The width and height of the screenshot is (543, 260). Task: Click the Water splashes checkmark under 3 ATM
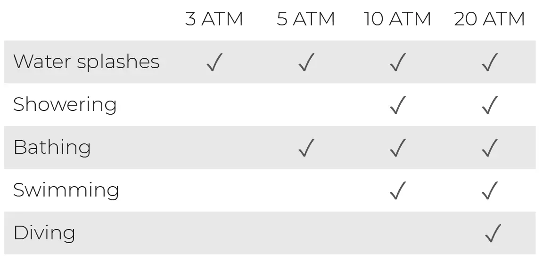[214, 62]
